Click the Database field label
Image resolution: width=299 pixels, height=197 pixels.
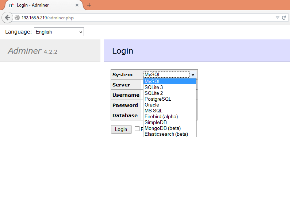pos(125,115)
